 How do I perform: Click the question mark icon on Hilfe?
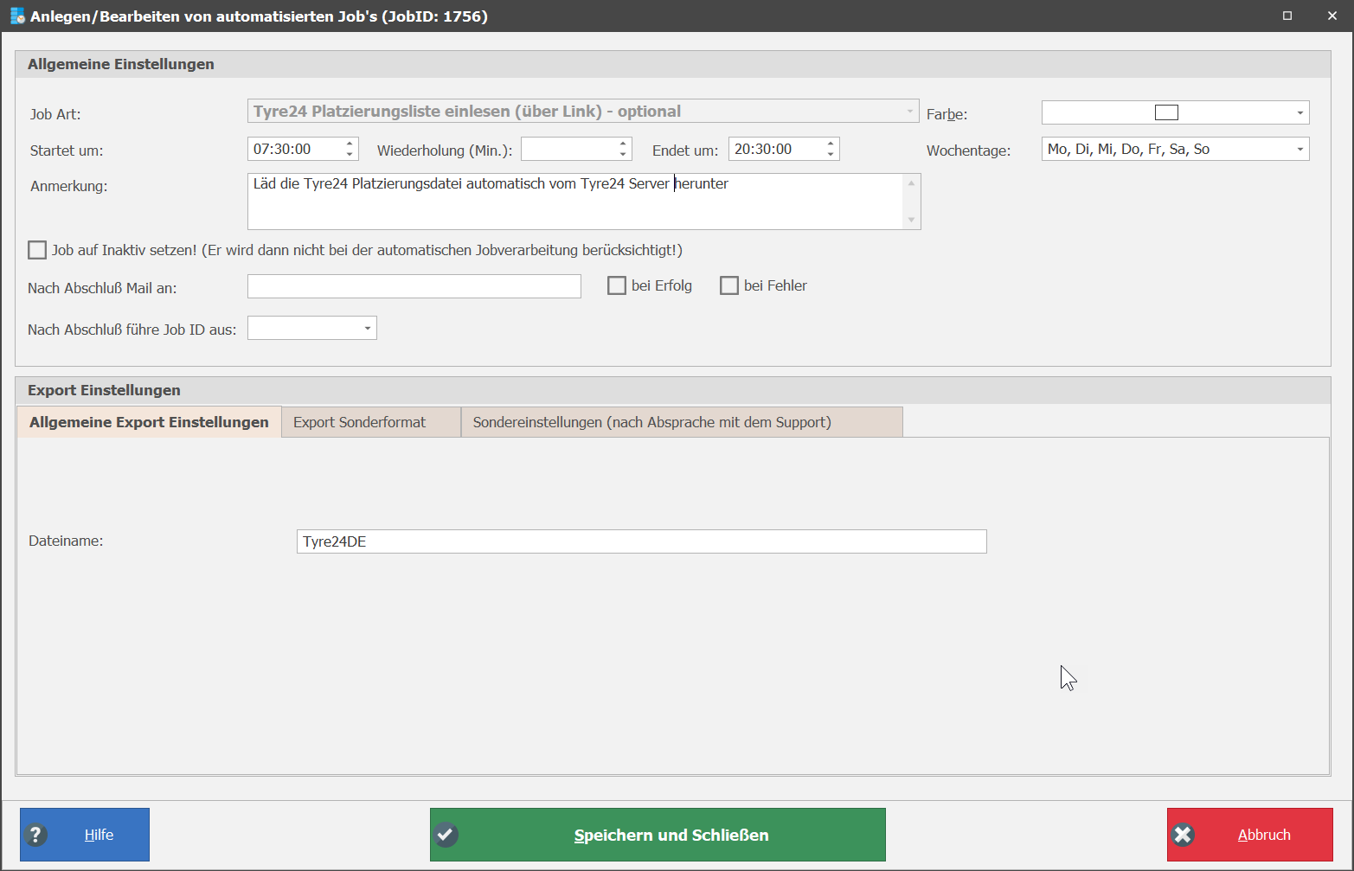pyautogui.click(x=35, y=835)
